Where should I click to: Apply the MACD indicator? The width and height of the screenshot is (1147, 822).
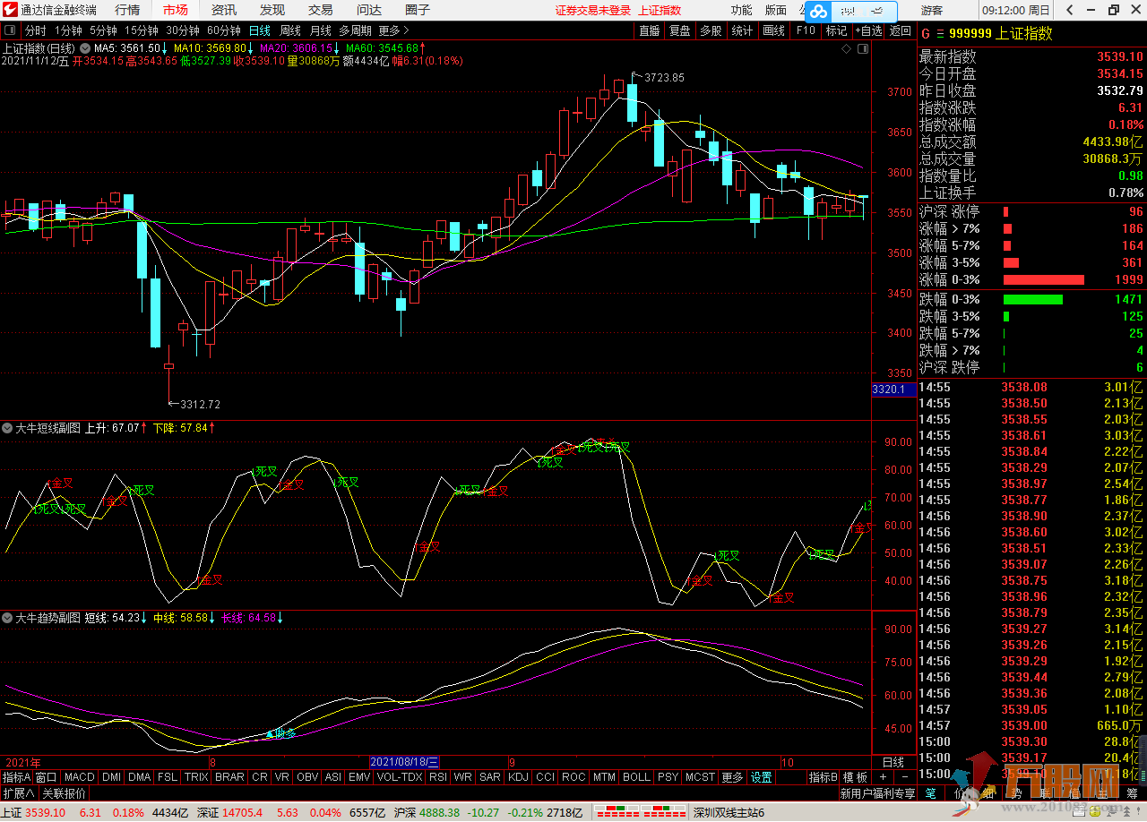click(79, 777)
